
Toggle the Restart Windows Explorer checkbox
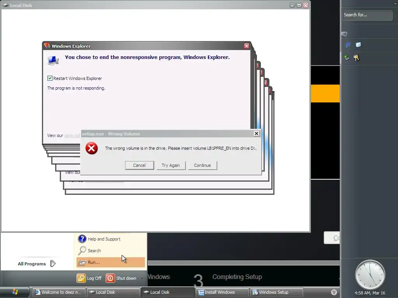(50, 78)
